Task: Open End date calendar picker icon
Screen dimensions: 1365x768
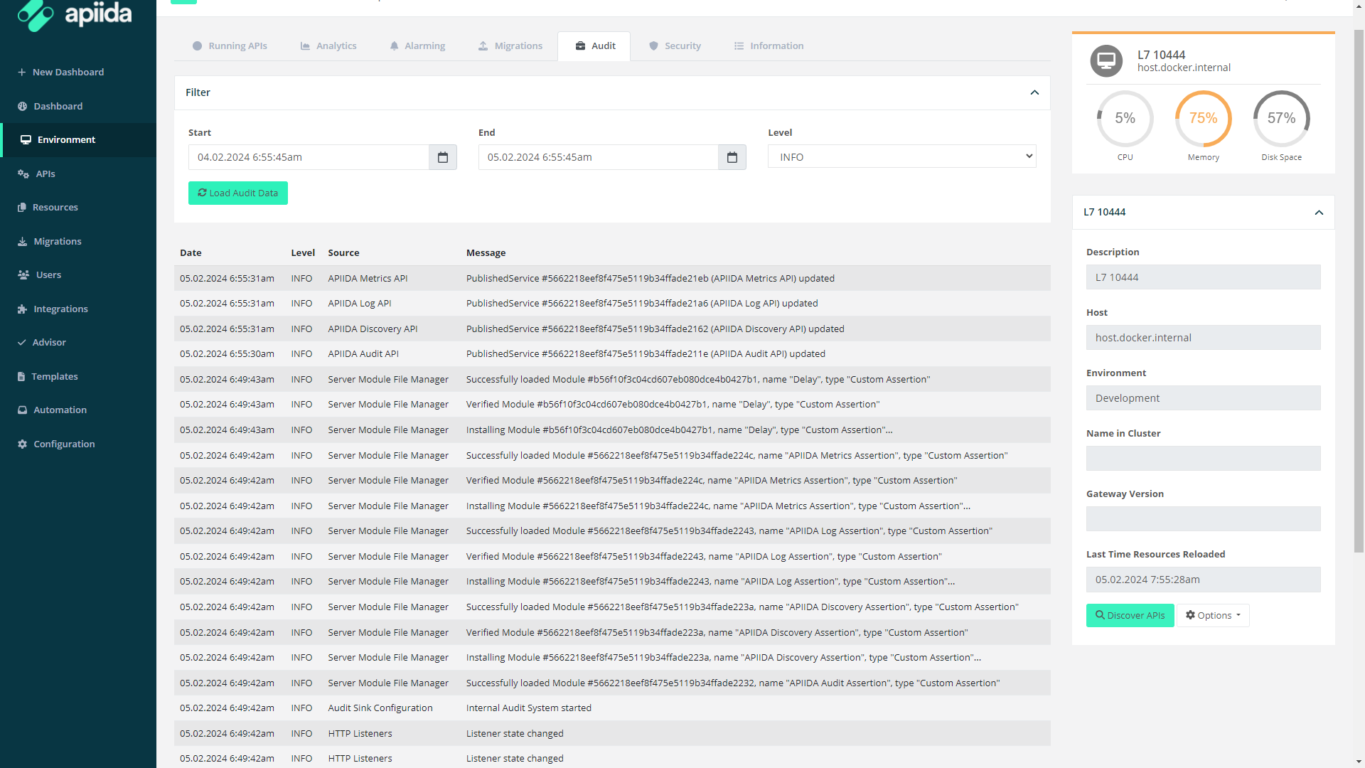Action: (732, 157)
